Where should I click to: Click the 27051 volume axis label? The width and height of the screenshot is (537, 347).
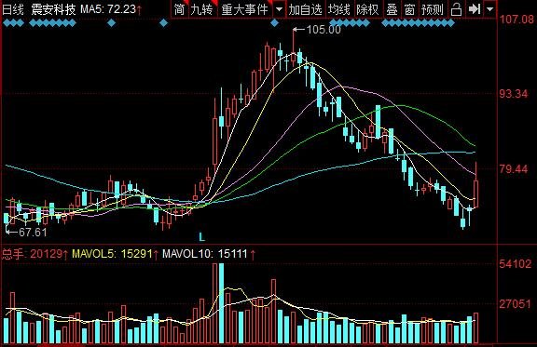tap(516, 303)
